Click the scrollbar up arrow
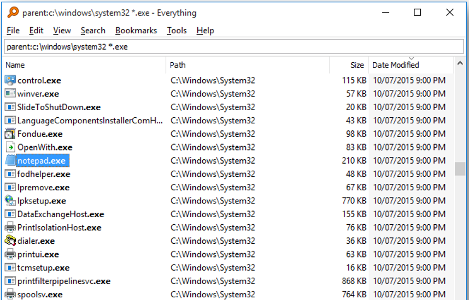The image size is (469, 300). (x=460, y=63)
